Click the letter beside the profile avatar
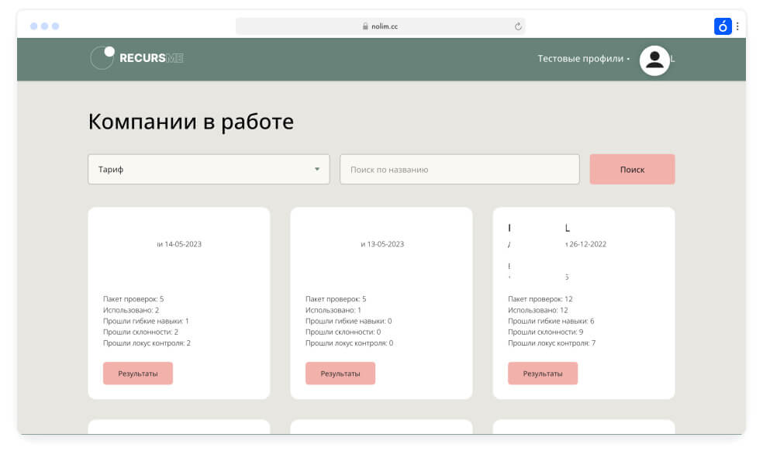This screenshot has width=763, height=458. click(x=672, y=59)
